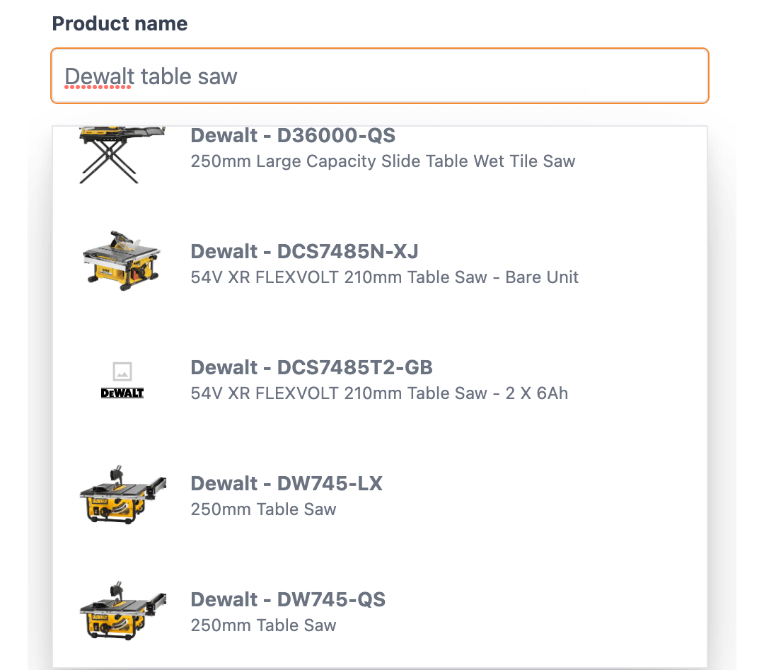Image resolution: width=764 pixels, height=670 pixels.
Task: Choose the Dewalt - D36000-QS suggestion title
Action: click(293, 135)
